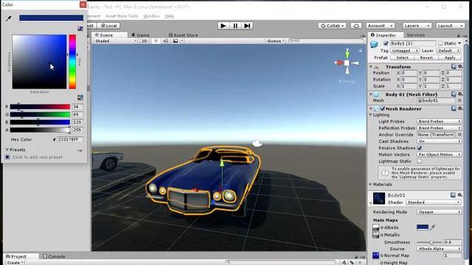Click the Smoothness slider
The width and height of the screenshot is (472, 265).
point(429,242)
